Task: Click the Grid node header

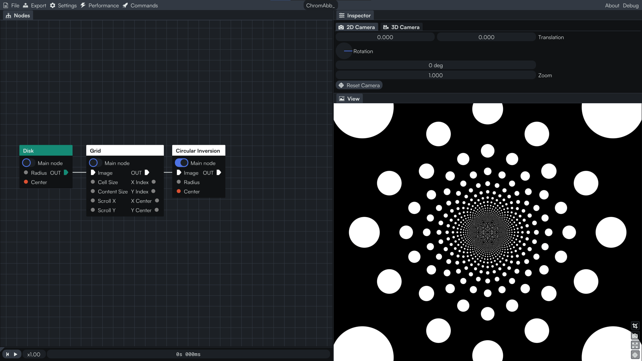Action: click(x=125, y=150)
